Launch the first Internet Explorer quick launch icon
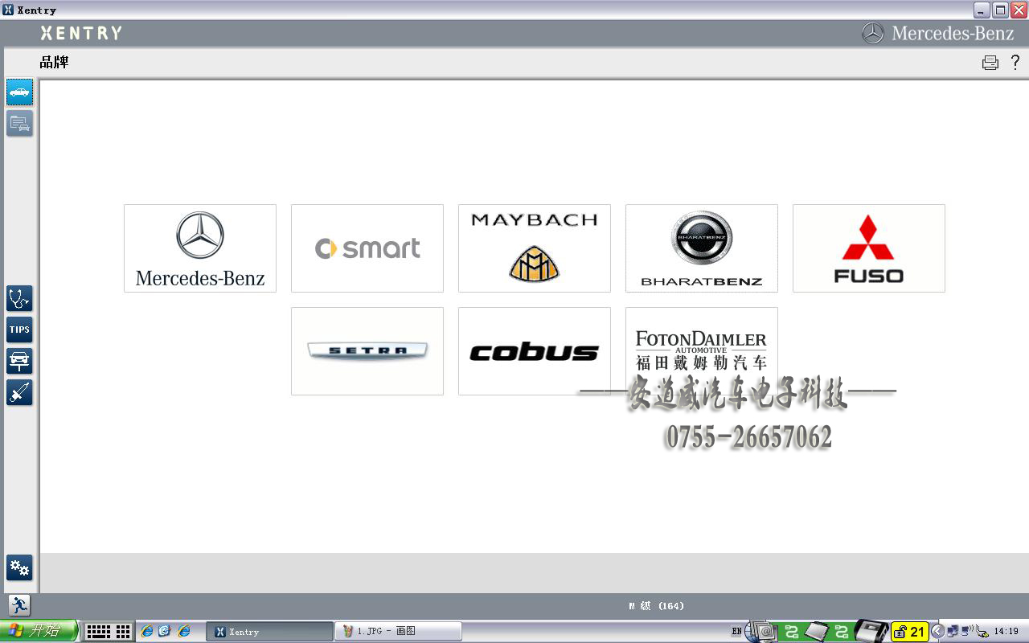This screenshot has width=1029, height=643. click(146, 632)
